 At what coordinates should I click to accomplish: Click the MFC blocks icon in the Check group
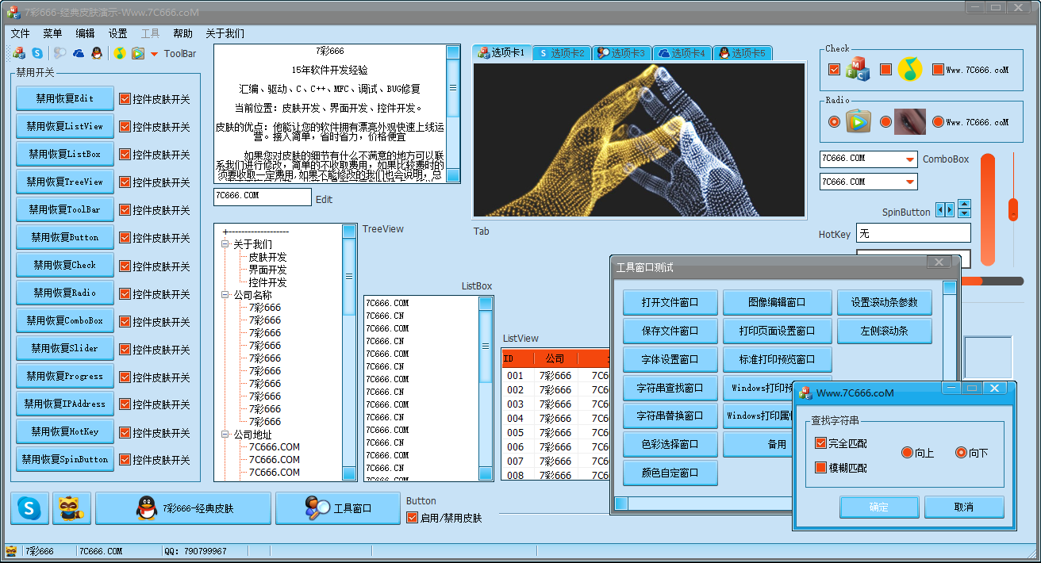tap(857, 69)
